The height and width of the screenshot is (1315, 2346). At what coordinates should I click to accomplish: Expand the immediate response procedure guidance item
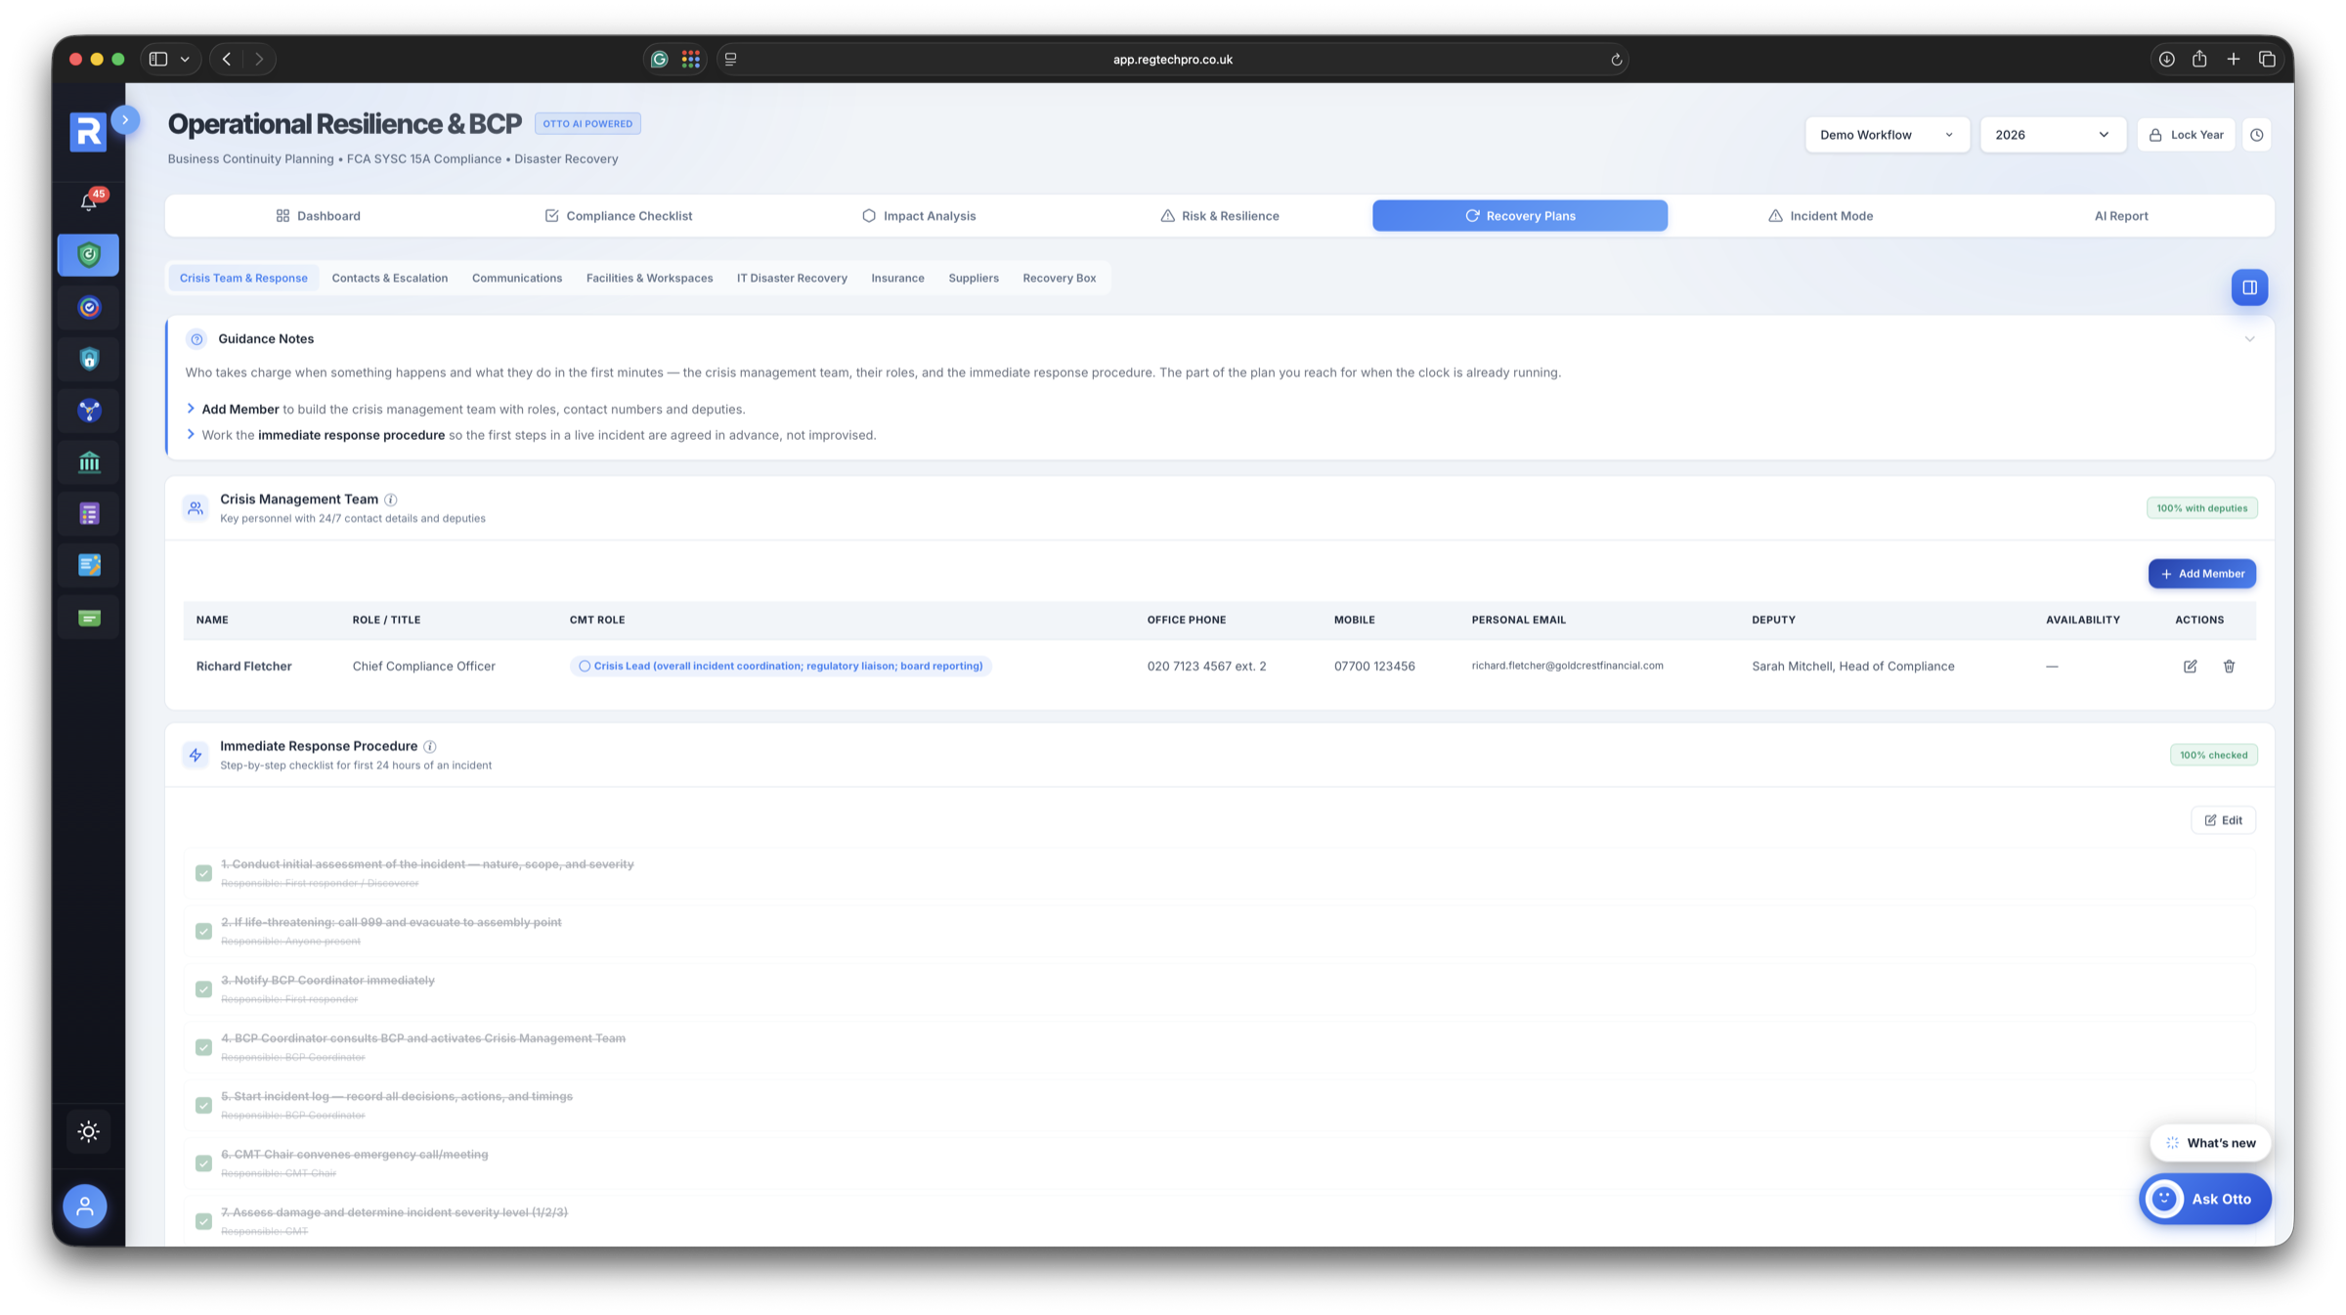191,435
